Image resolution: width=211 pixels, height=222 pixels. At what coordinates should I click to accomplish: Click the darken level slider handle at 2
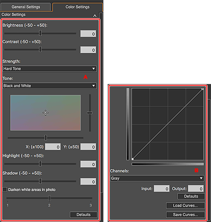49,198
